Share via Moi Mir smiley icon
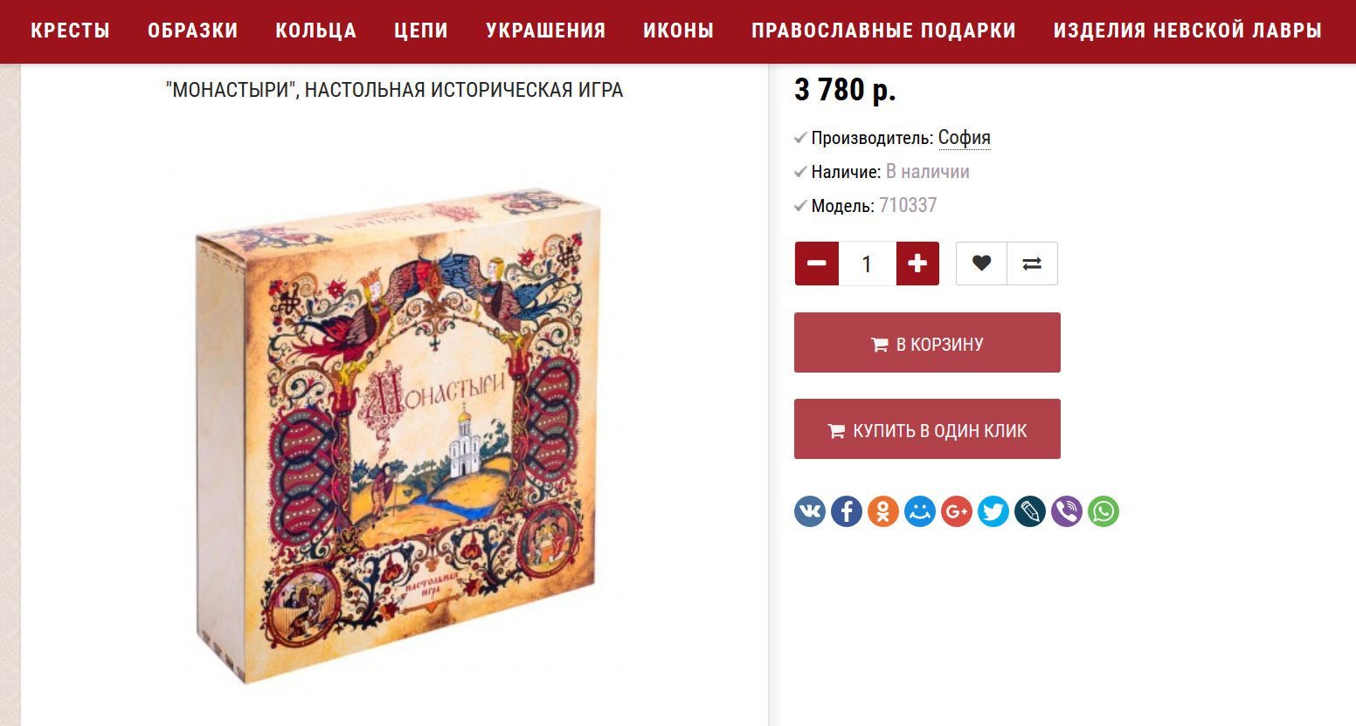Screen dimensions: 1356x726 920,511
